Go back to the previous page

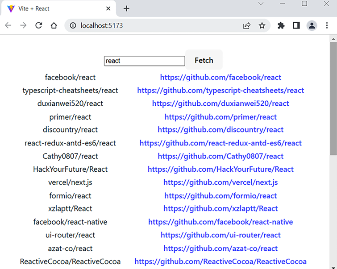[8, 25]
